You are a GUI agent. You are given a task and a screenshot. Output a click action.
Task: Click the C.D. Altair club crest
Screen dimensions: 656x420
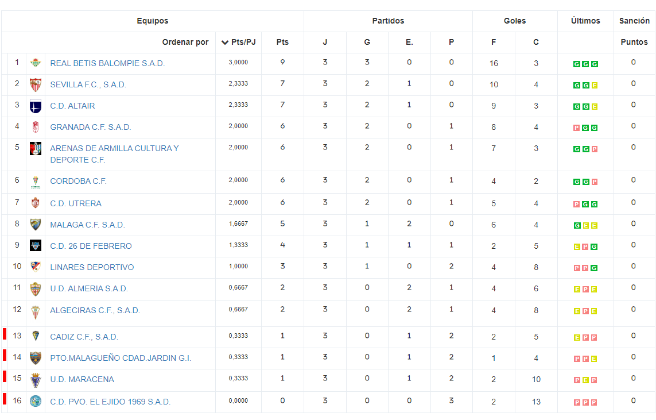click(x=36, y=106)
